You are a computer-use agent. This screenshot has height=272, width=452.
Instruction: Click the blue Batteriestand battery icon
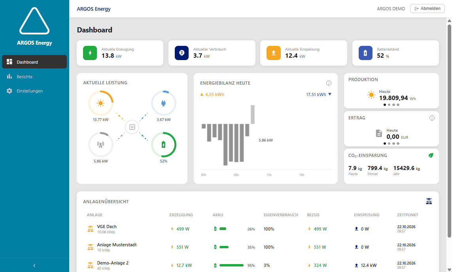pos(365,53)
